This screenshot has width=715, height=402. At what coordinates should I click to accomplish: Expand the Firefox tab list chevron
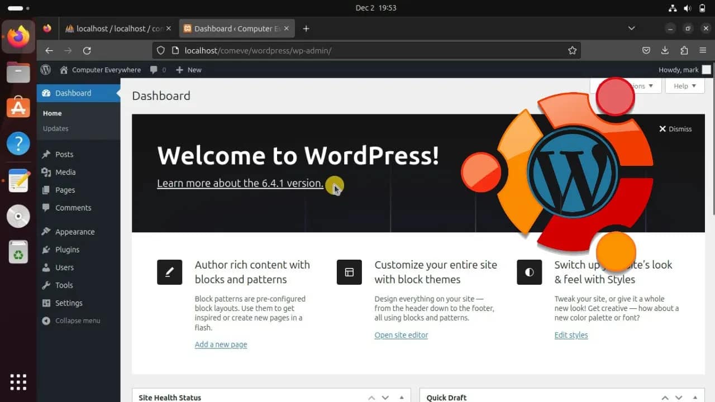coord(631,28)
